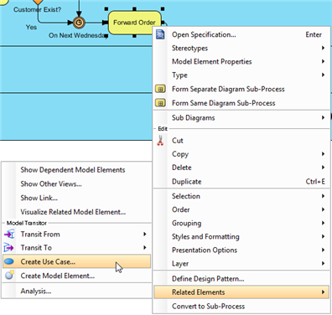Expand the Transit To submenu

[x=76, y=247]
